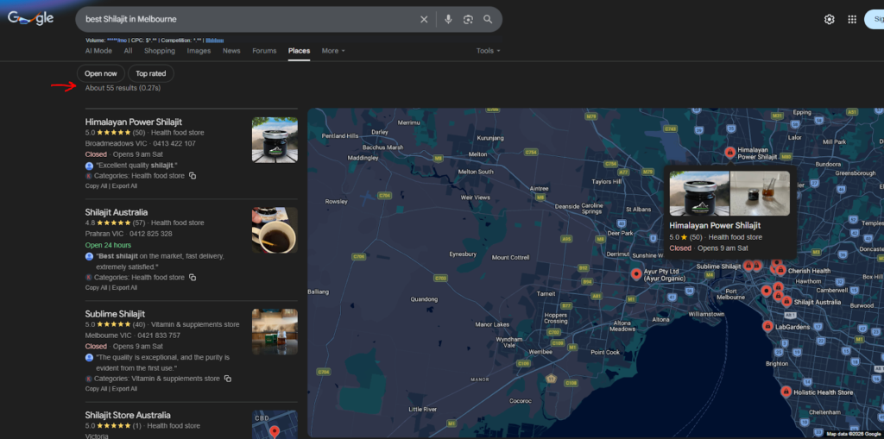Open Himalayan Power Shilajit listing title
Viewport: 884px width, 439px height.
134,122
